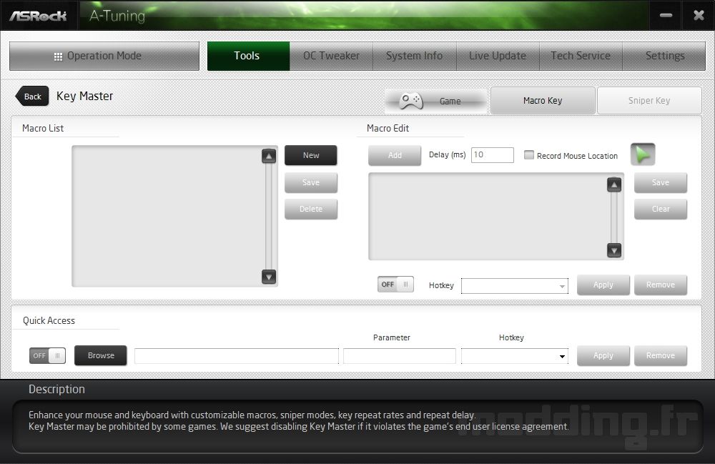Click Remove in Quick Access row

661,355
